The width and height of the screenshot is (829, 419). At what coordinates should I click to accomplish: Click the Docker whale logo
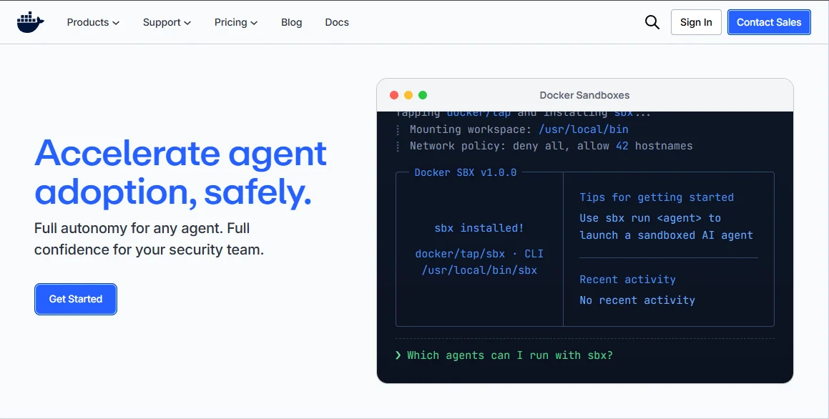tap(30, 22)
